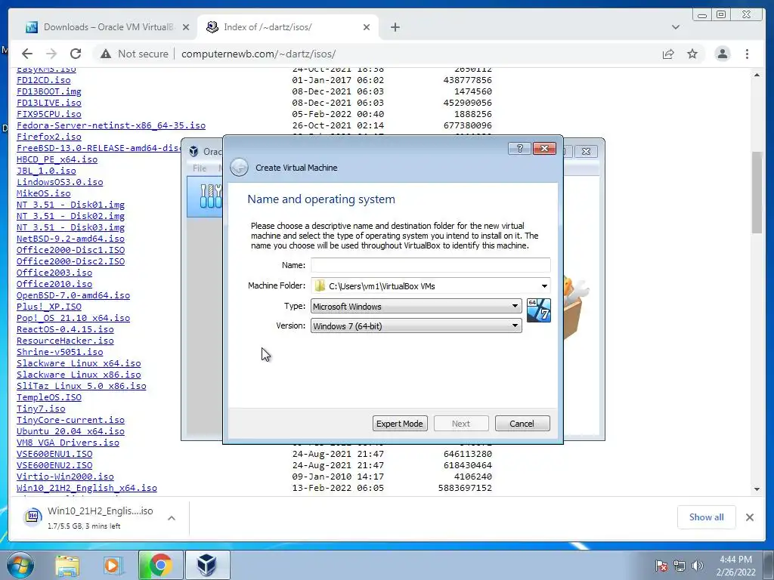Go back in Create Virtual Machine wizard
This screenshot has height=580, width=774.
click(240, 168)
